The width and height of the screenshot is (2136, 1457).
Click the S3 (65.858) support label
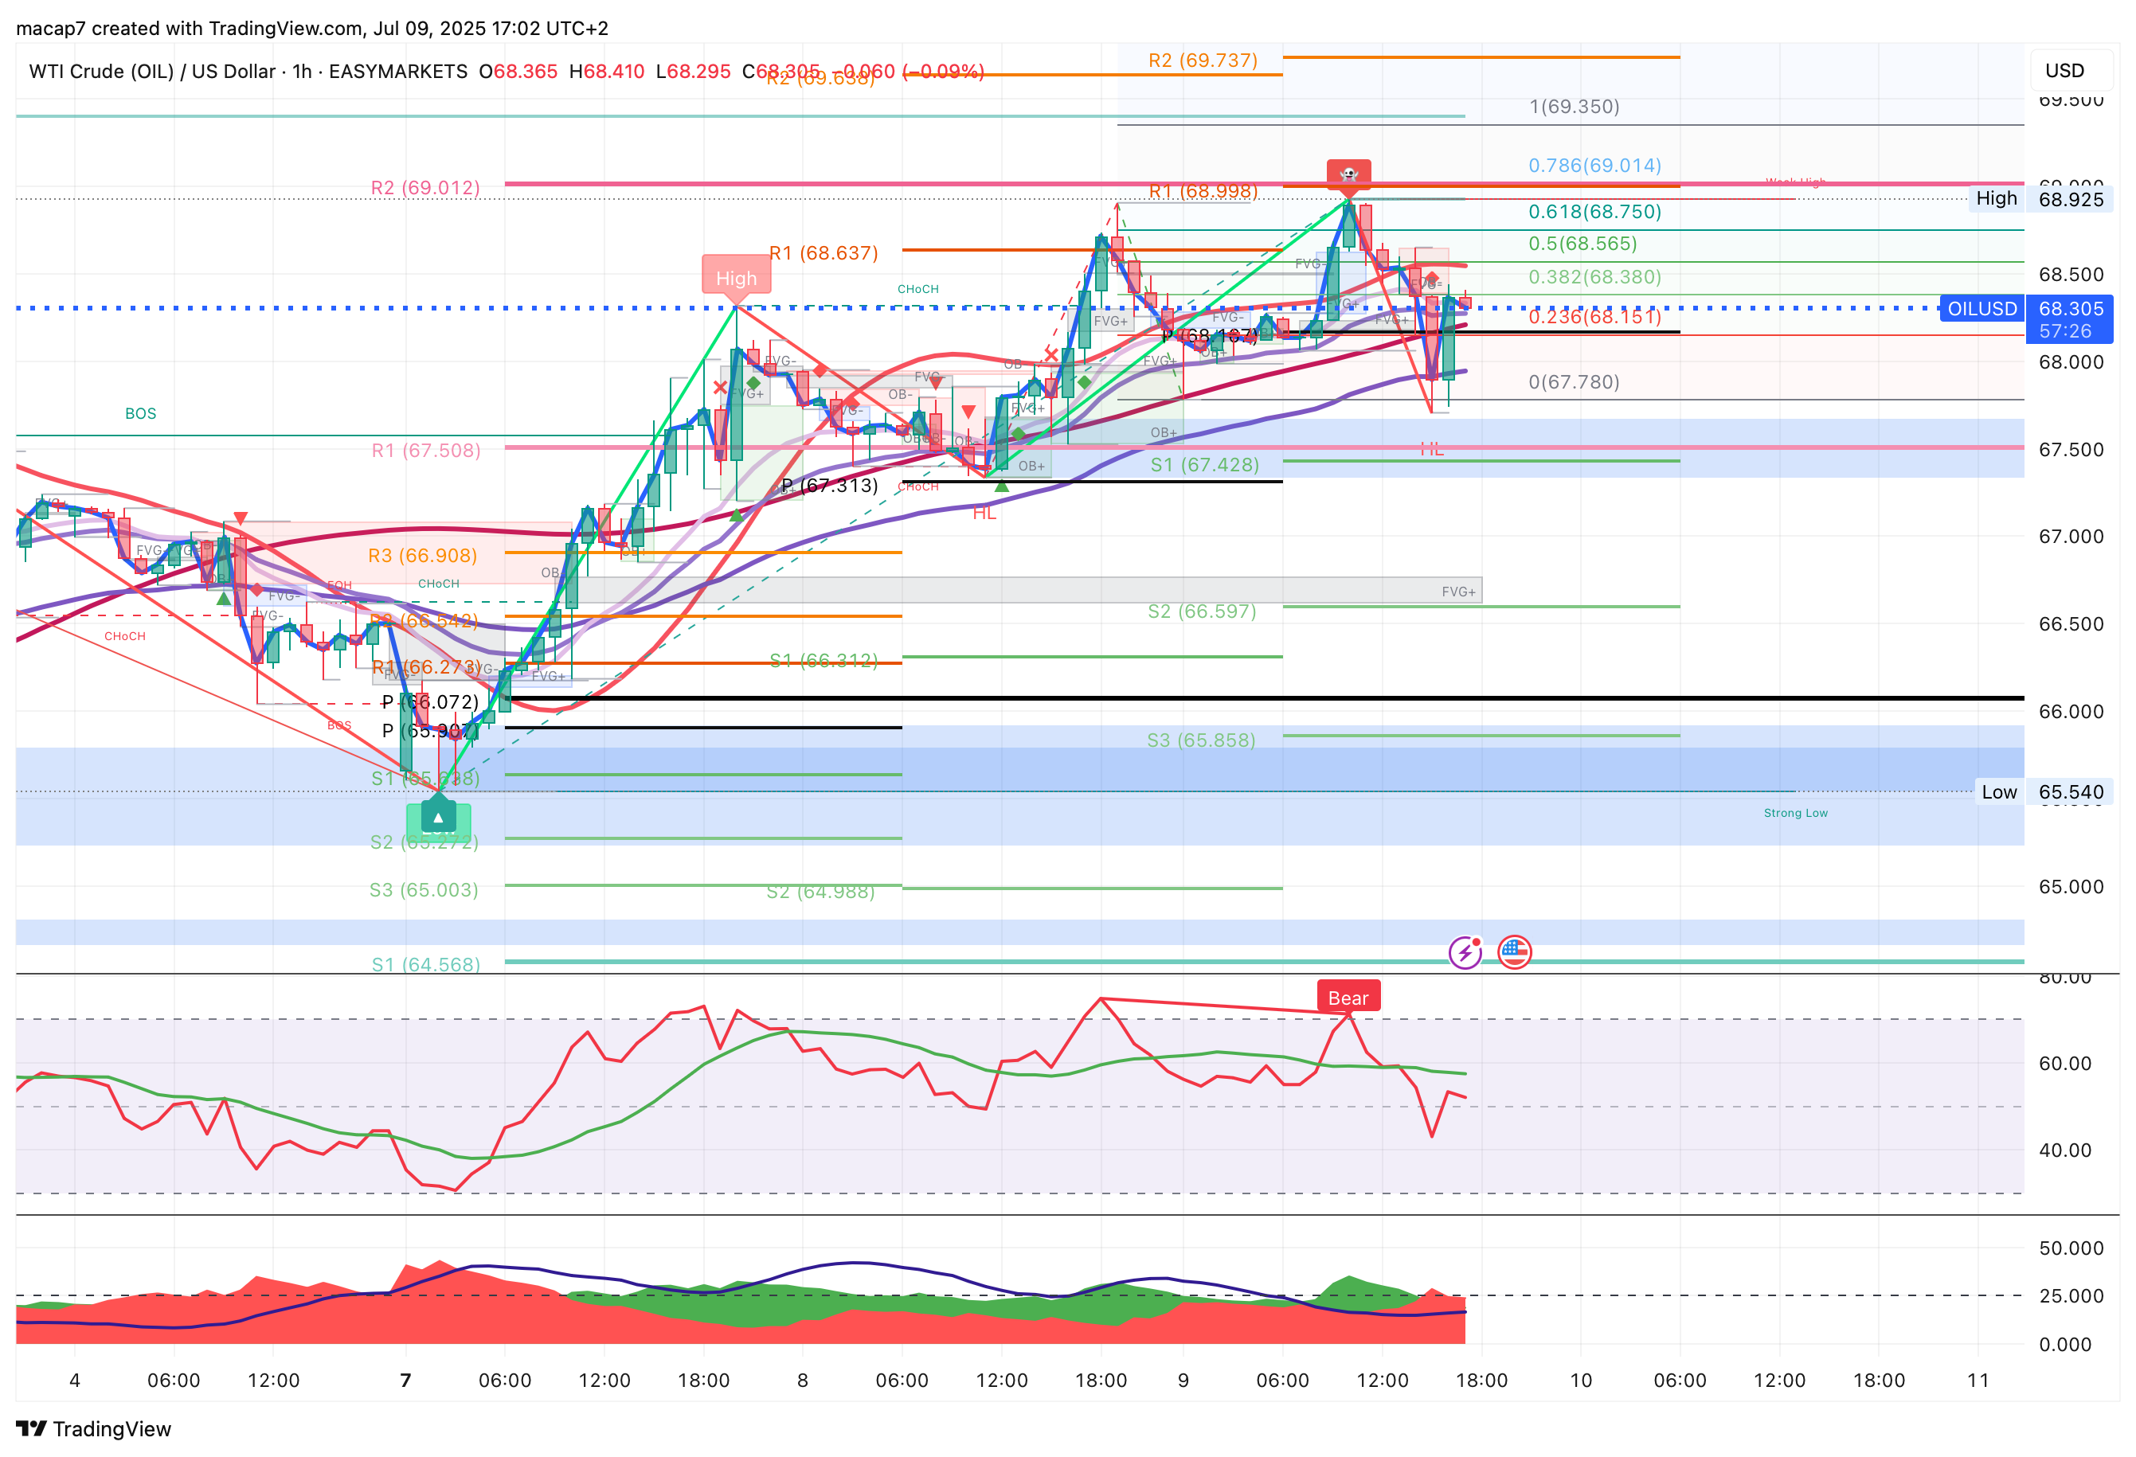point(1200,740)
